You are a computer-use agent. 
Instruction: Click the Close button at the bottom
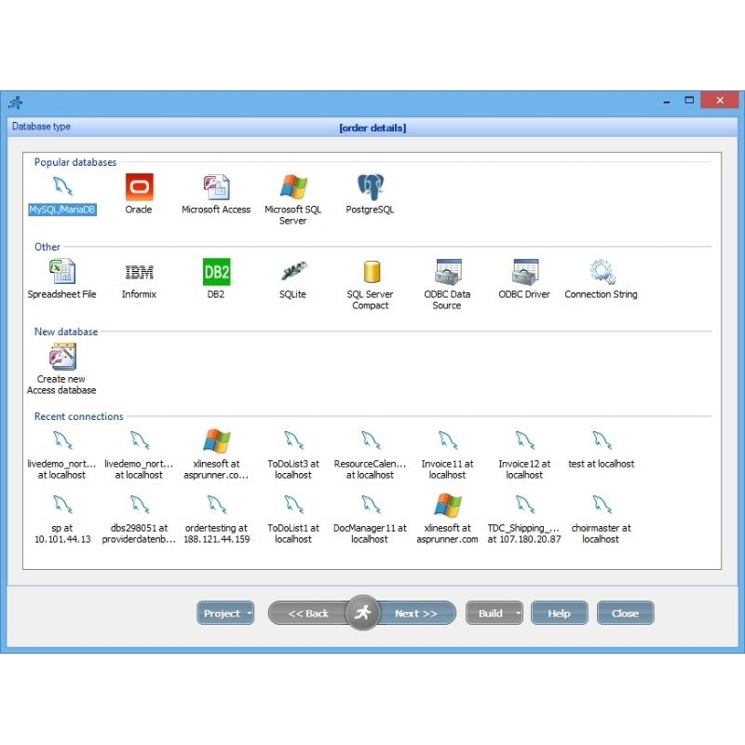[625, 613]
